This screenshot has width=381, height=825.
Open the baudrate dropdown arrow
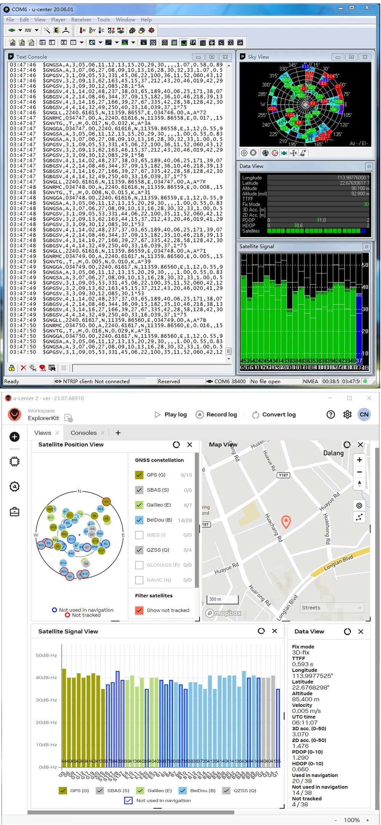(36, 30)
